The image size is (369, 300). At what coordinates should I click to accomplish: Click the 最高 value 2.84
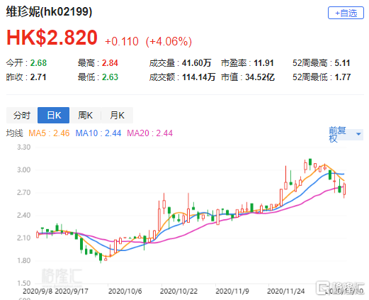[x=110, y=63]
